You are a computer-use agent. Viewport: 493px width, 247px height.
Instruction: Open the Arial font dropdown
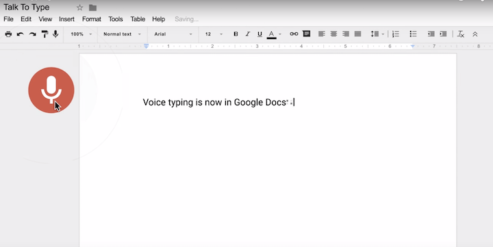[173, 34]
